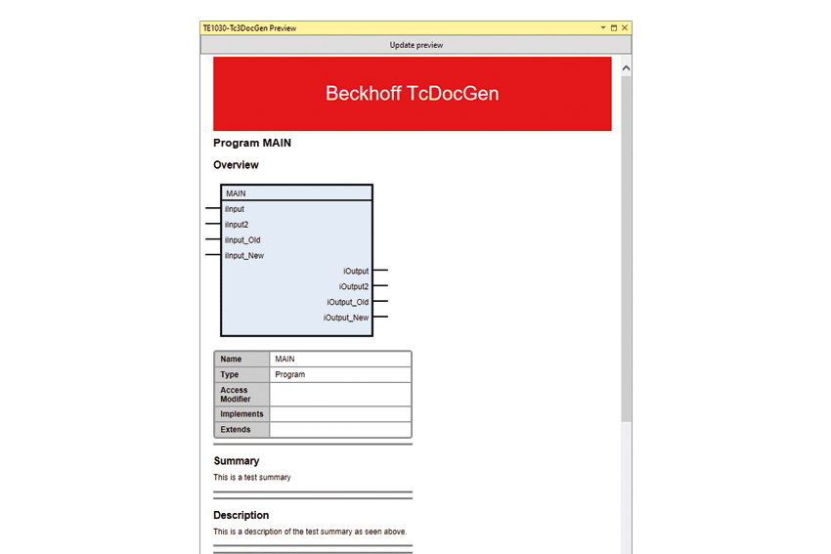
Task: Click the Description heading
Action: 241,515
